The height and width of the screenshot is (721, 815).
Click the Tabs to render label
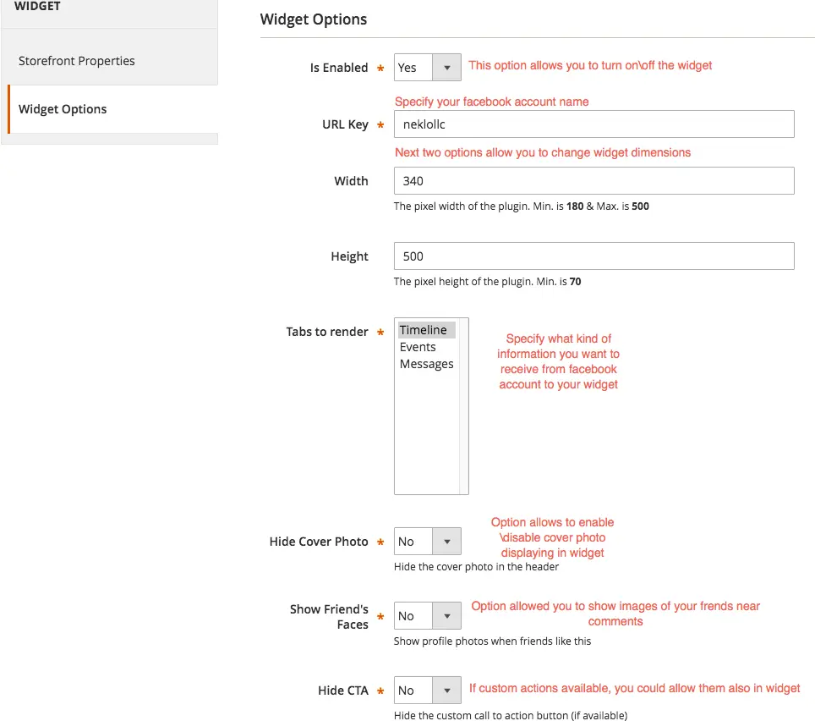pyautogui.click(x=327, y=332)
